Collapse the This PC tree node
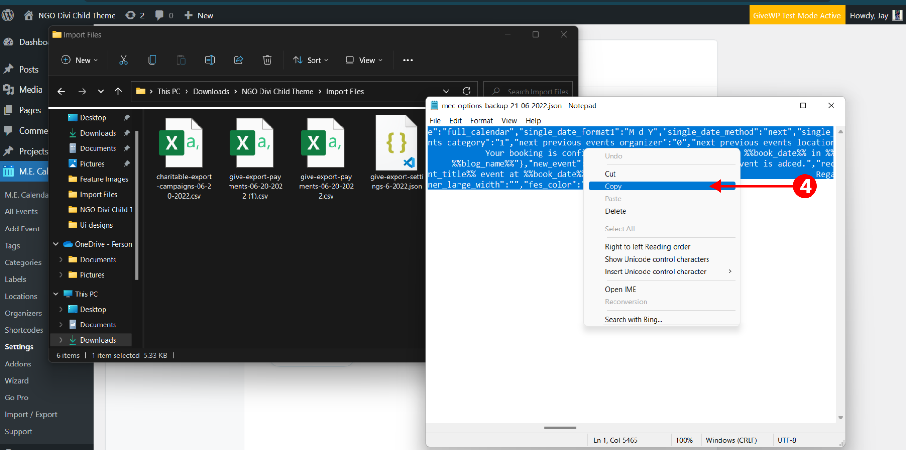Screen dimensions: 906x450 pos(56,294)
